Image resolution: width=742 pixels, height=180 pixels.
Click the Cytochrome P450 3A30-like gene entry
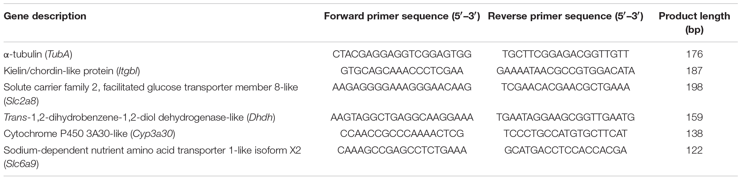tap(89, 134)
